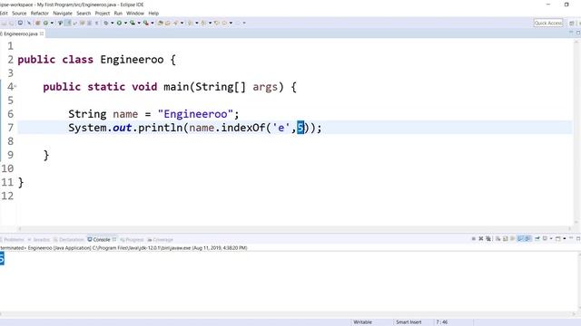Open the External Tools dropdown arrow

(153, 23)
